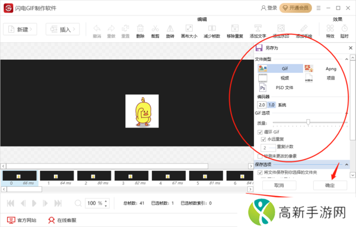Click the Redo (重做) toolbar icon

111,29
